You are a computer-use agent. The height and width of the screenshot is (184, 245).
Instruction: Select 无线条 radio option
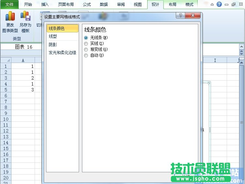tap(86, 38)
